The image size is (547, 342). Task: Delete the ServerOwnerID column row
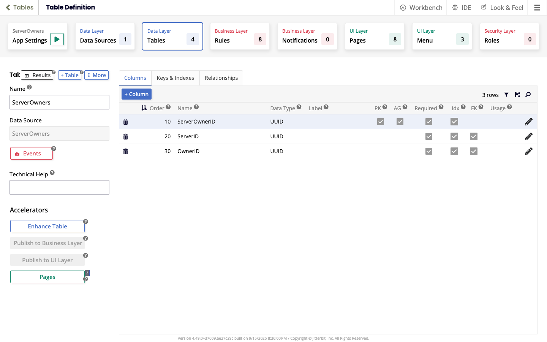[126, 122]
